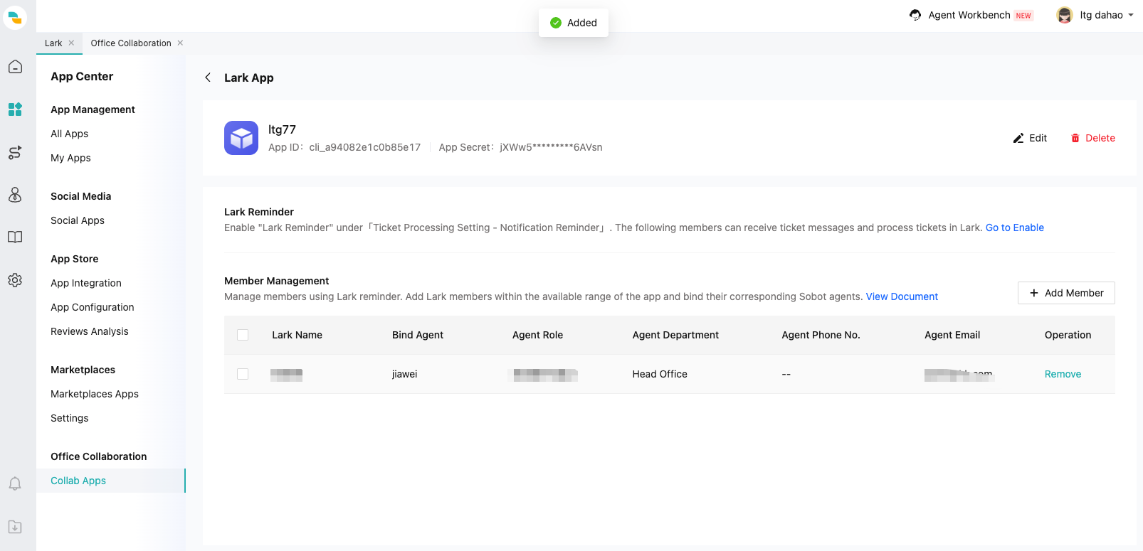Open the knowledge base book icon
The height and width of the screenshot is (551, 1143).
point(15,237)
